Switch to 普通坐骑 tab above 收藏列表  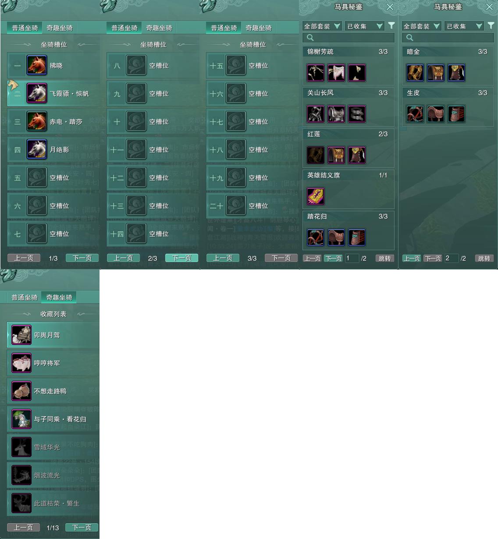pos(25,297)
